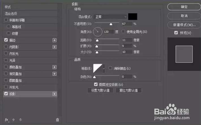Click the 不透明度 value field showing 67

[x=127, y=24]
